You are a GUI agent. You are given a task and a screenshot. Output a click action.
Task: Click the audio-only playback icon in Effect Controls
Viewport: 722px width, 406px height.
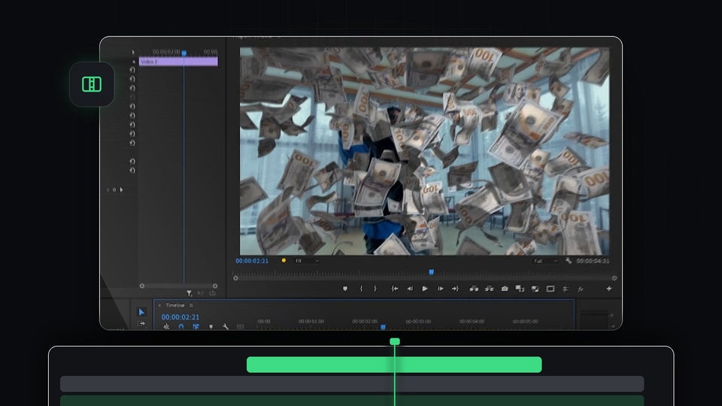[201, 293]
